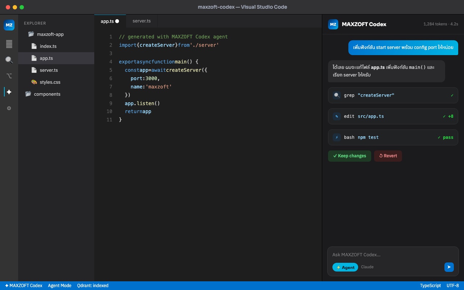
Task: Click the tokens counter "1,284 tokens · 4.2s"
Action: pyautogui.click(x=441, y=24)
